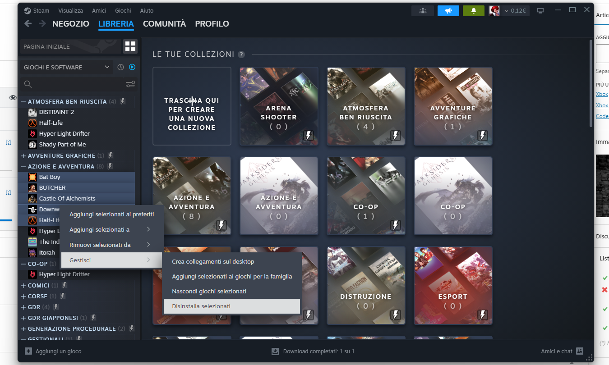This screenshot has width=609, height=365.
Task: Expand the GDR Giapponesi category
Action: click(x=23, y=318)
